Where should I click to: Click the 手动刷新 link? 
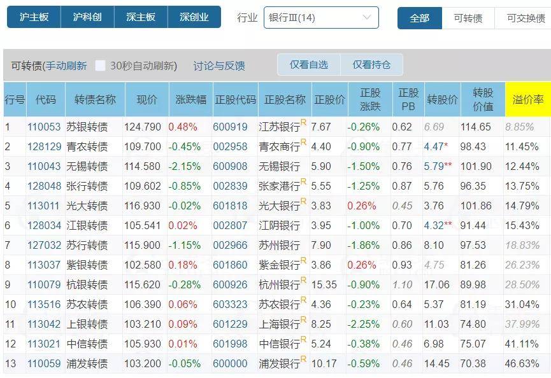[66, 66]
